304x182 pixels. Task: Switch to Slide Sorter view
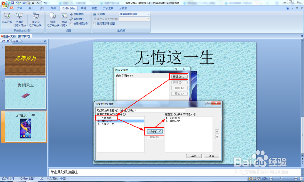(254, 179)
